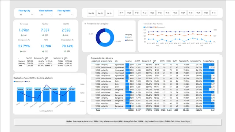Screen dimensions: 235x132
Task: Sort table by Occupancy % column header
Action: coord(147,61)
